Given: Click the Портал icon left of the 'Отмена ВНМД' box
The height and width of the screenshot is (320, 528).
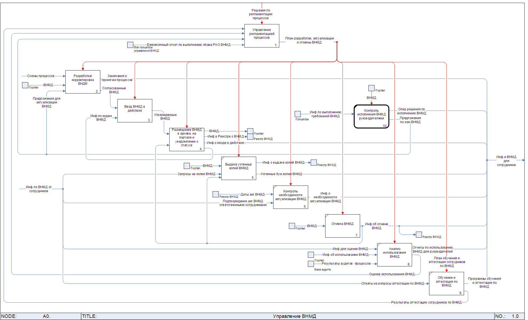Looking at the screenshot, I should (292, 226).
